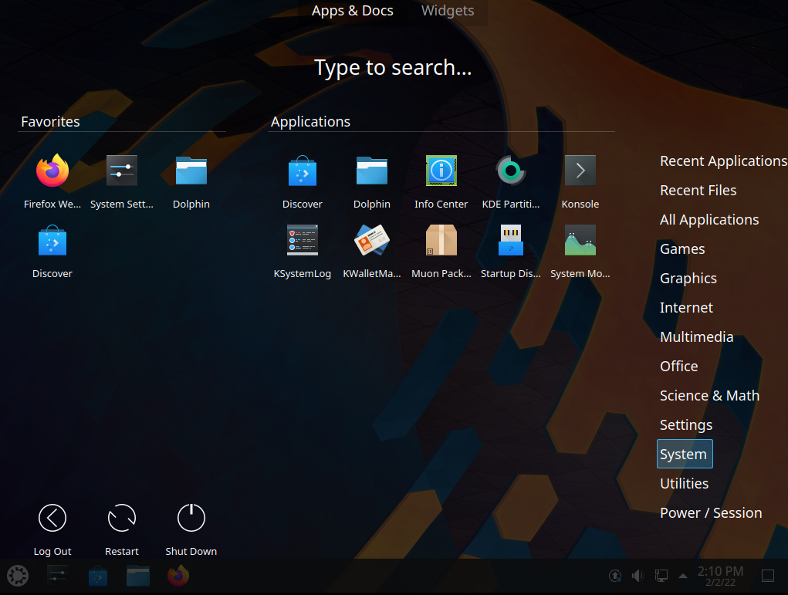Image resolution: width=788 pixels, height=595 pixels.
Task: Open Muon Package Manager
Action: [x=441, y=241]
